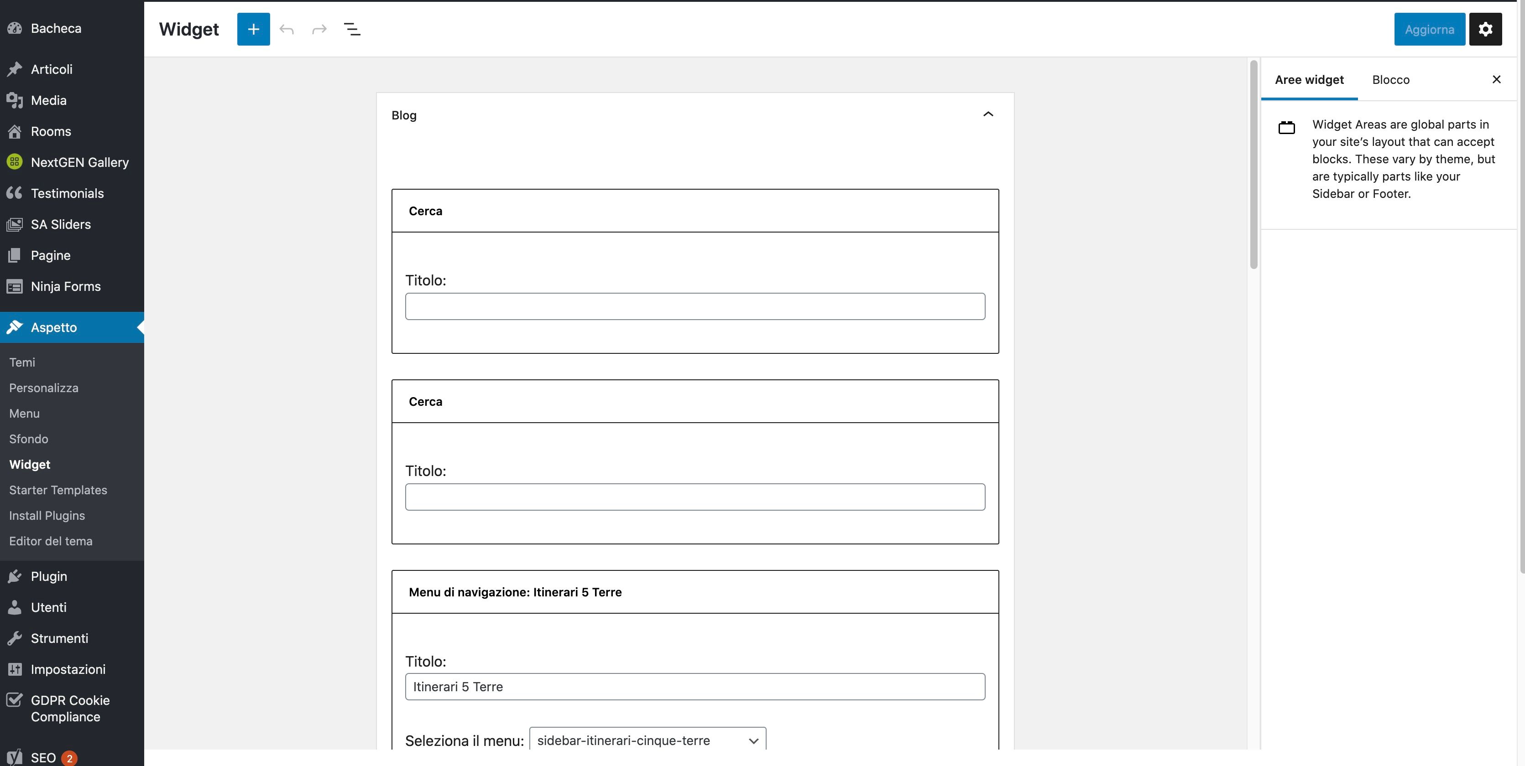Click the Itinerari 5 Terre title input
Viewport: 1525px width, 766px height.
click(x=694, y=686)
